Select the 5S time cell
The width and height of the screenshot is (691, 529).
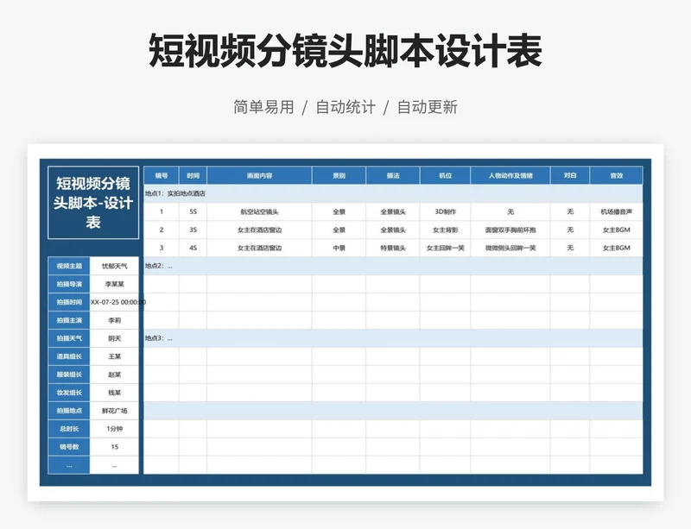point(193,211)
